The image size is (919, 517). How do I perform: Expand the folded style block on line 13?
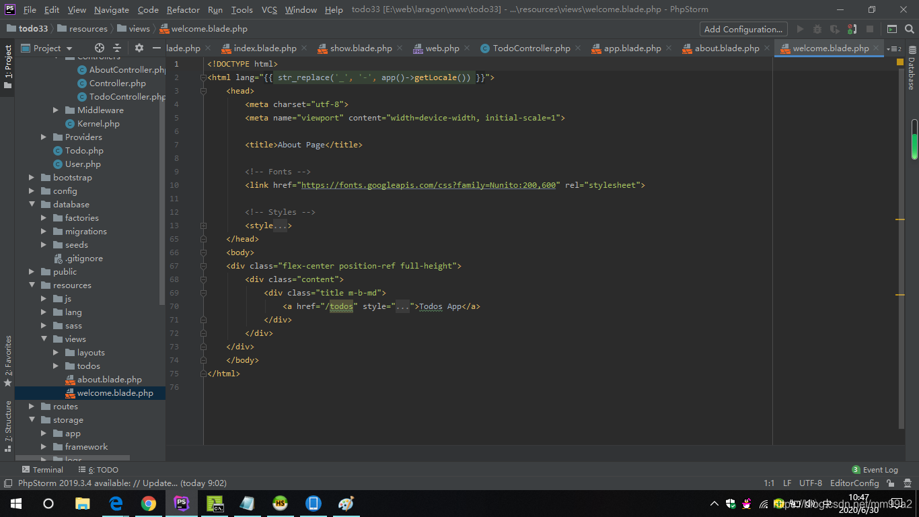click(203, 226)
